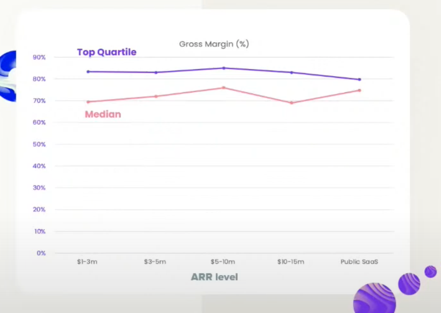The height and width of the screenshot is (313, 441).
Task: Select the $5-10m x-axis label
Action: point(223,262)
